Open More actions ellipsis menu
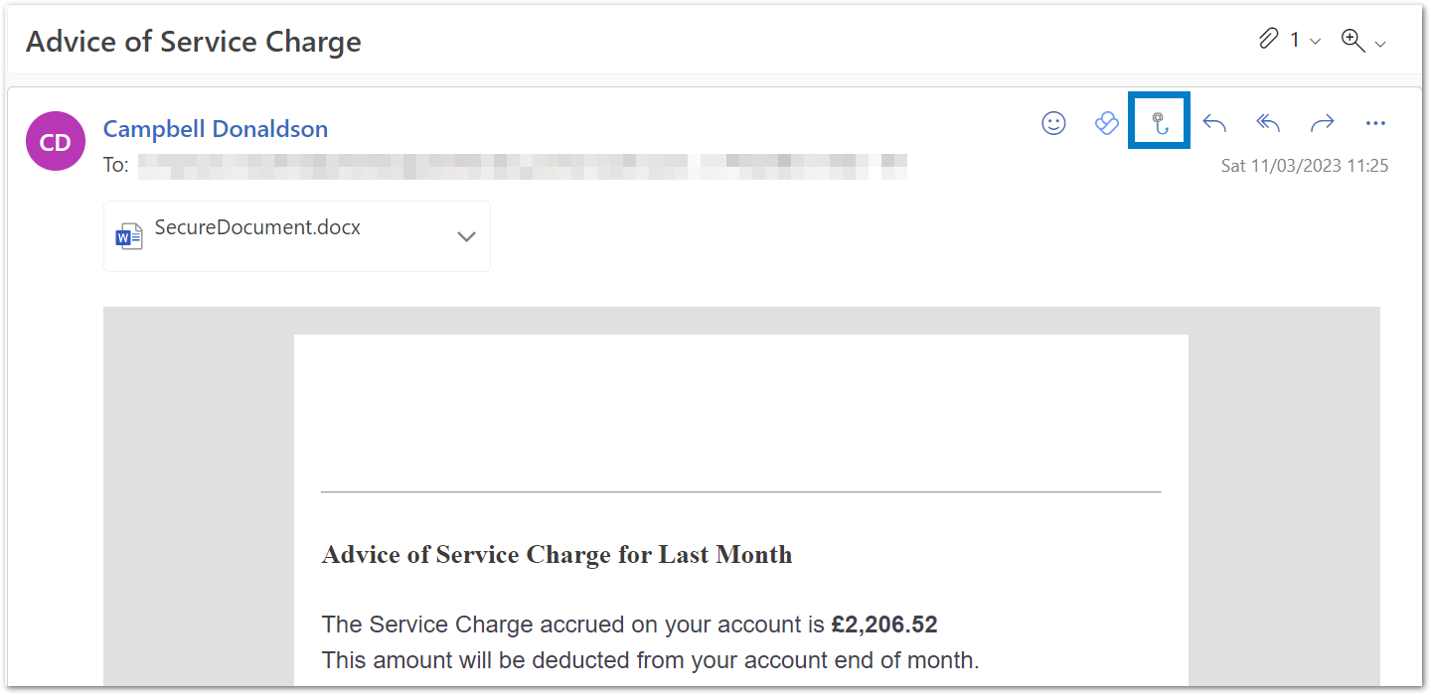The height and width of the screenshot is (695, 1431). (1375, 123)
